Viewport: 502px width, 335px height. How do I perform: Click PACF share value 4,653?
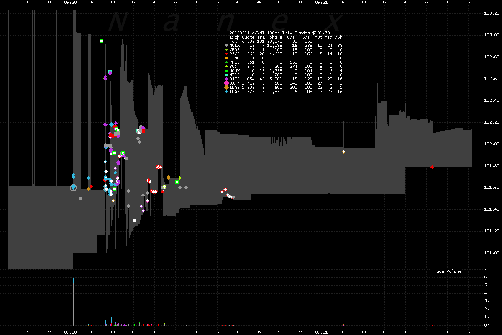[x=276, y=54]
